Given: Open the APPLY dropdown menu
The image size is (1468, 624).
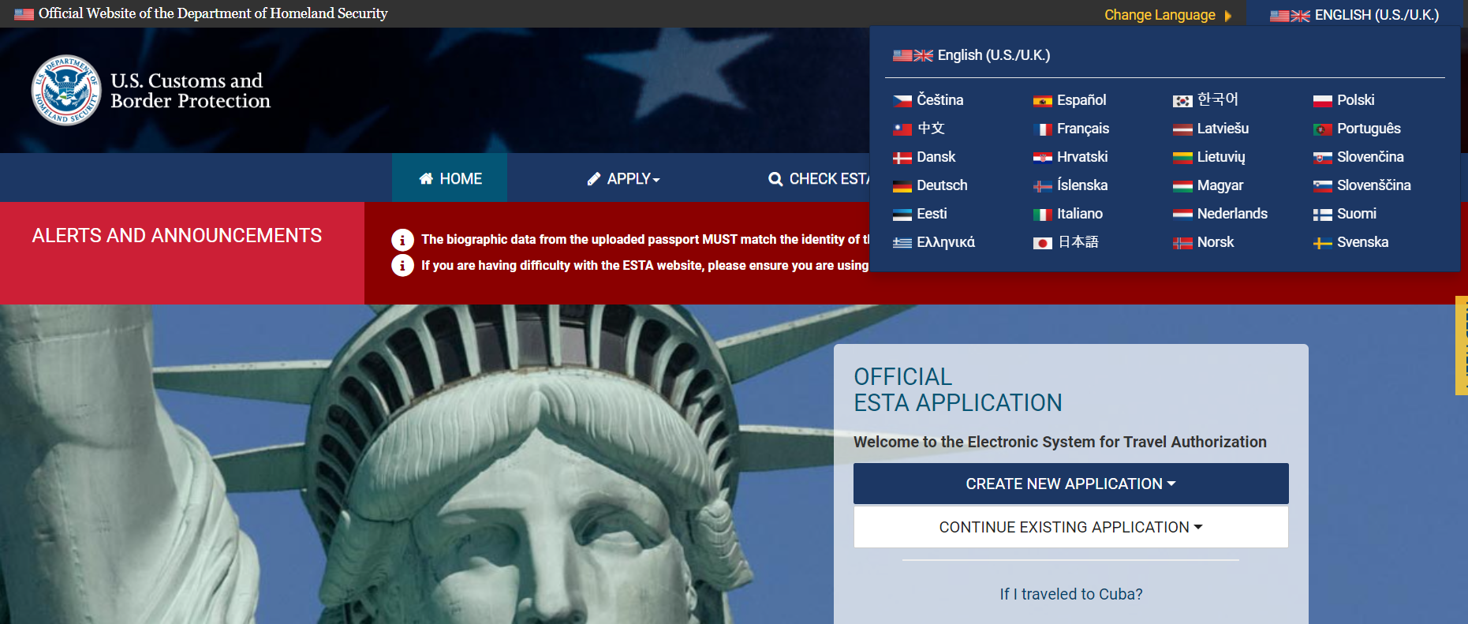Looking at the screenshot, I should 623,179.
